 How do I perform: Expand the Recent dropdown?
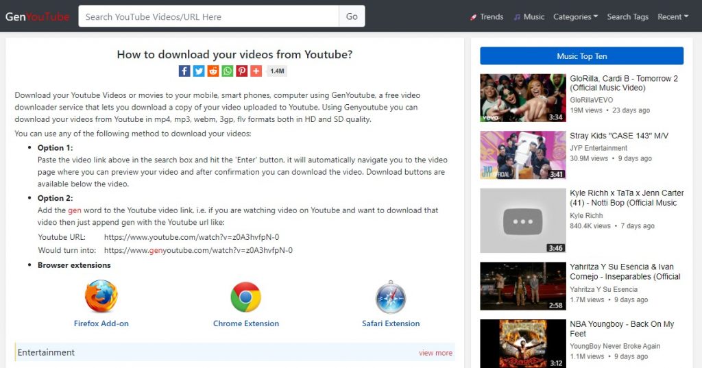tap(673, 16)
